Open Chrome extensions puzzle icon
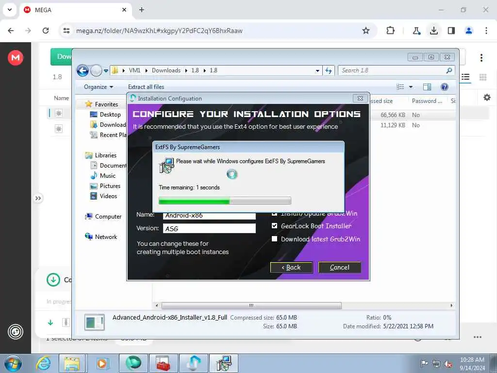497x373 pixels. (391, 31)
